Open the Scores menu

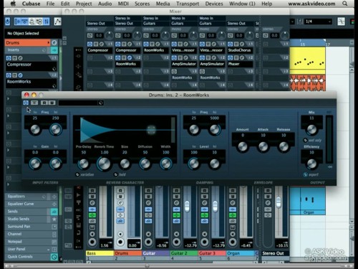pos(142,4)
